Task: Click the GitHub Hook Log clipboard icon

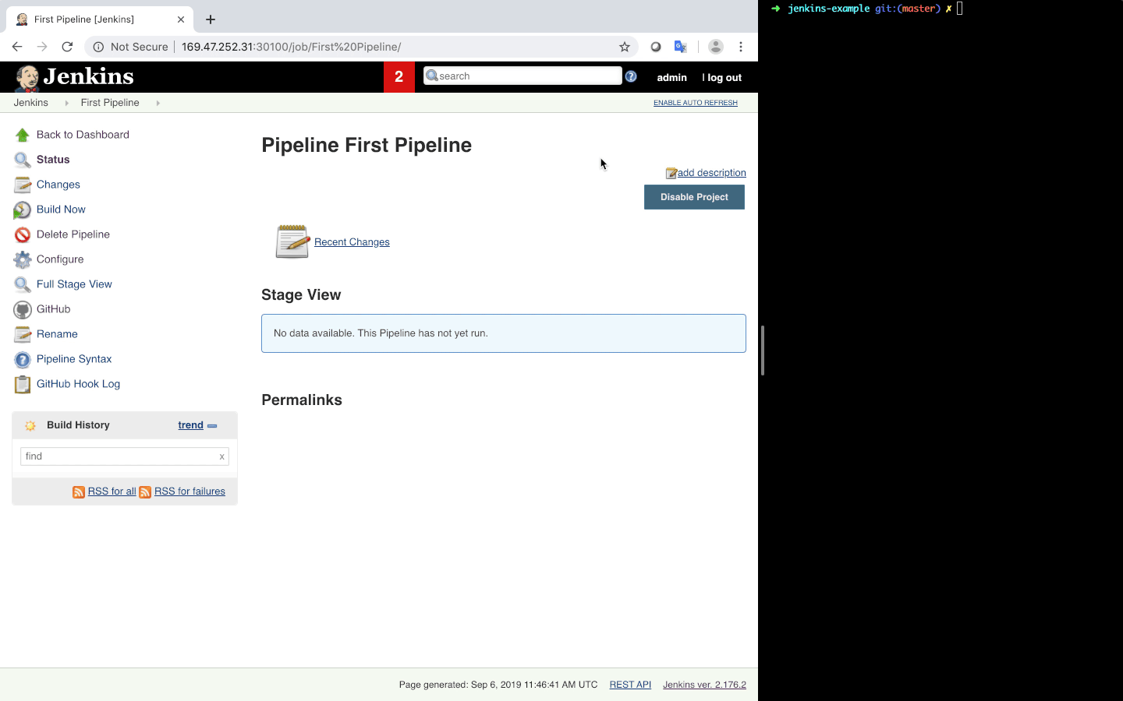Action: click(23, 384)
